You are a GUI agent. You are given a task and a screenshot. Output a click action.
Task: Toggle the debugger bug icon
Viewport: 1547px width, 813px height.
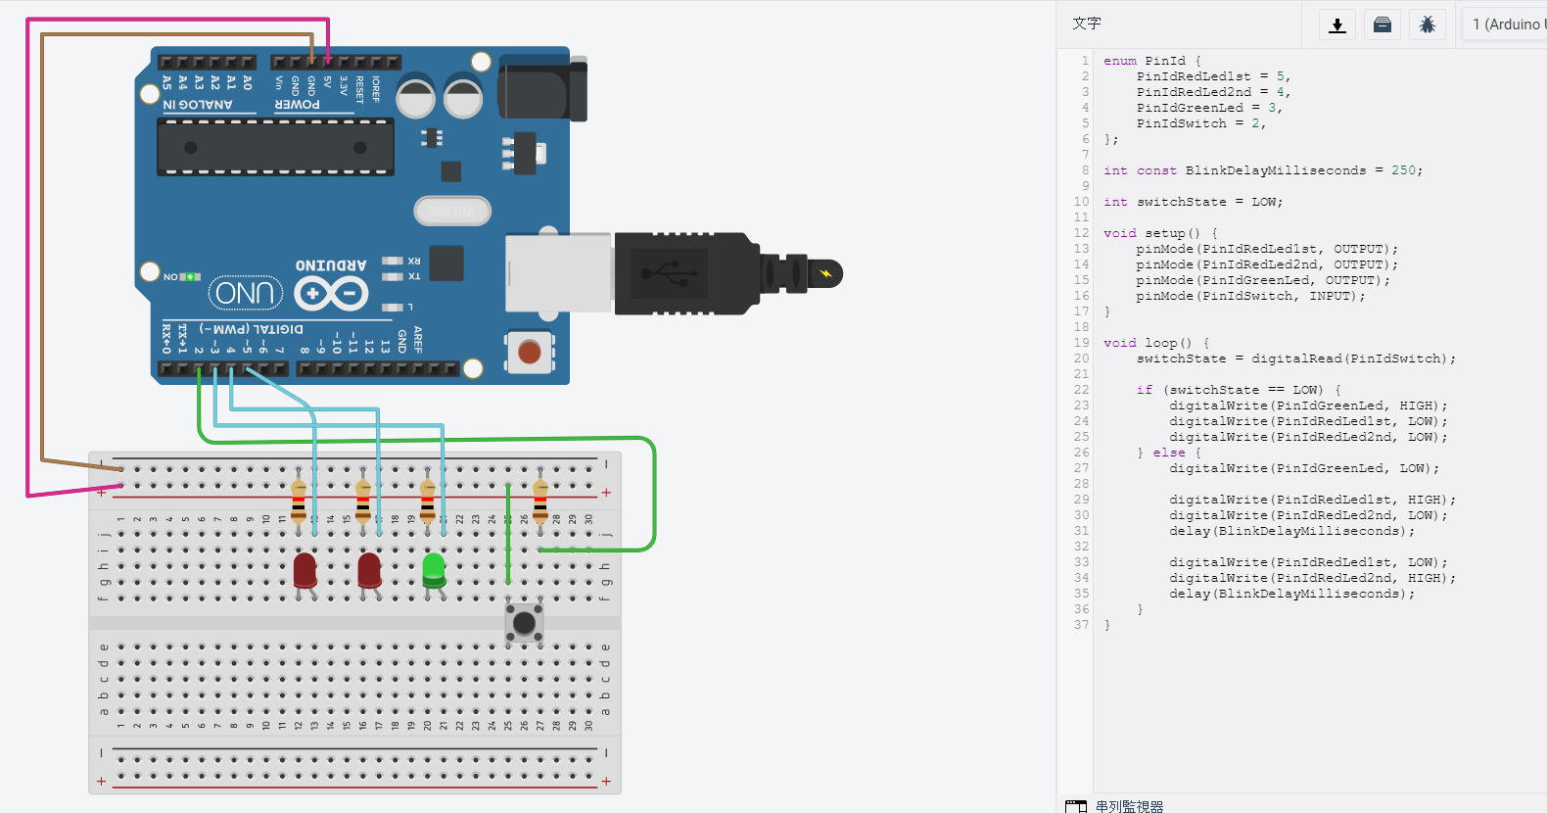[1427, 24]
